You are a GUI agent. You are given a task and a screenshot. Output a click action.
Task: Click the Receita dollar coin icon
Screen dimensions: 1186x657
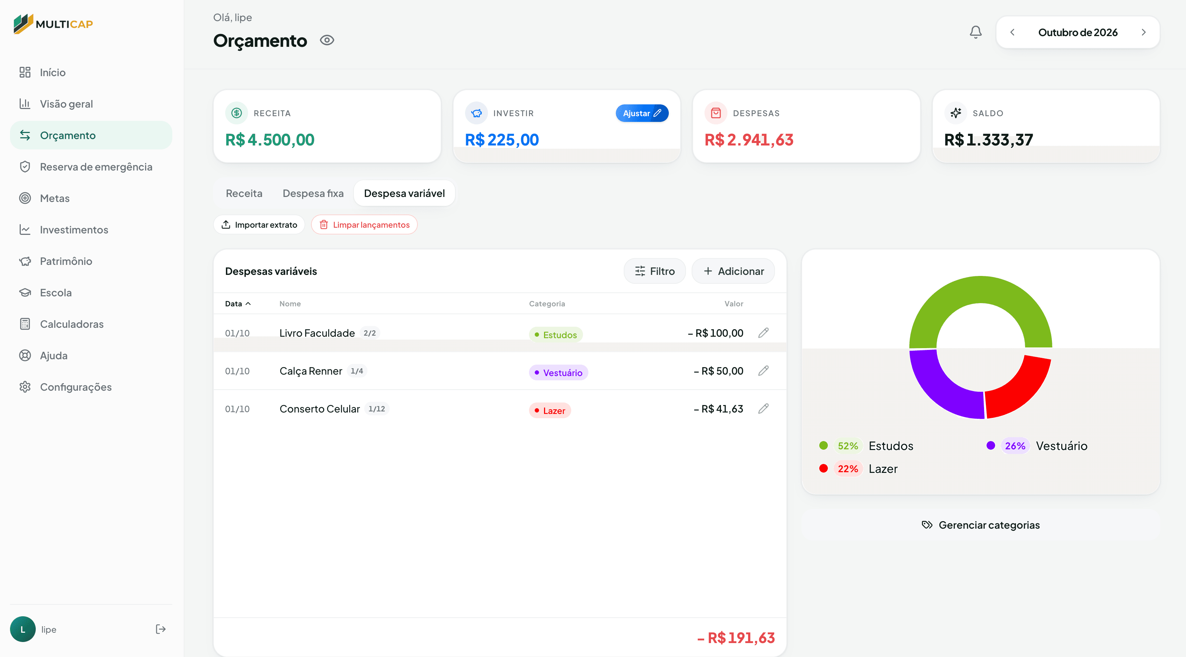point(237,113)
